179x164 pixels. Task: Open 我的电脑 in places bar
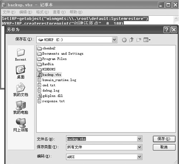[x=20, y=107]
